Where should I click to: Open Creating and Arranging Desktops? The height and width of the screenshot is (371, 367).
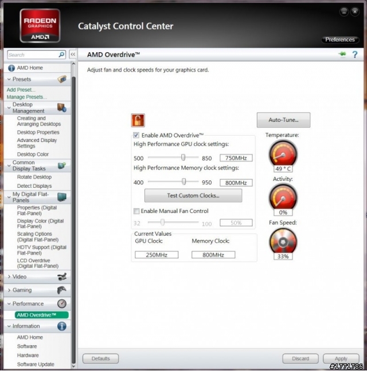tap(38, 121)
